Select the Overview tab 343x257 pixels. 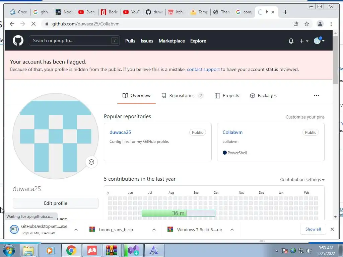[x=137, y=95]
